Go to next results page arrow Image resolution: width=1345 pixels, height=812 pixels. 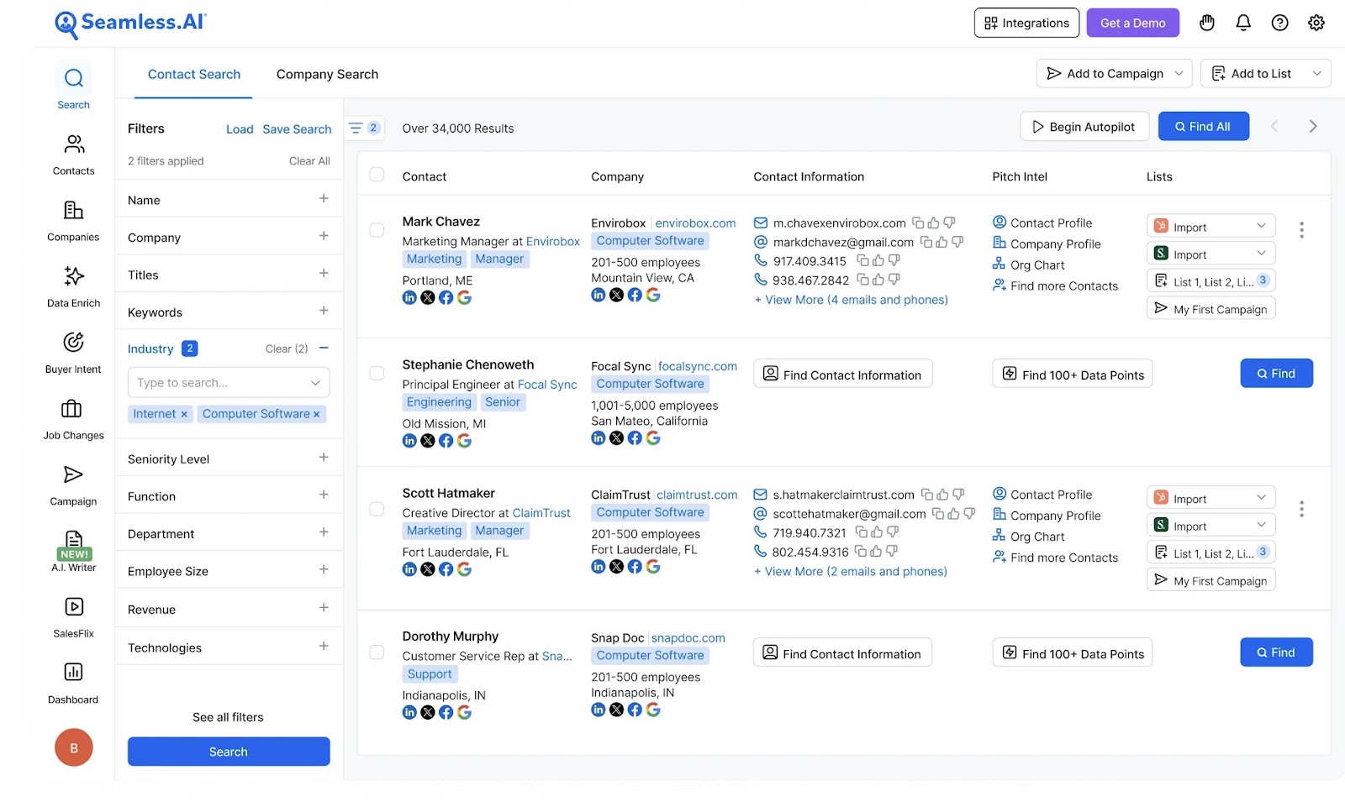1313,126
